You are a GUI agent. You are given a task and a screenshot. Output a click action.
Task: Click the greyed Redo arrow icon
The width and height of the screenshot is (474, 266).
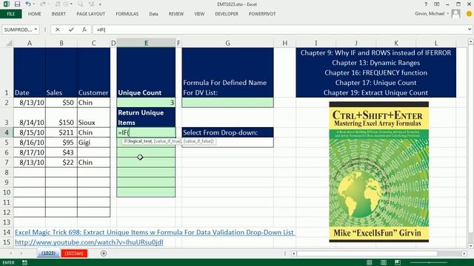[43, 4]
